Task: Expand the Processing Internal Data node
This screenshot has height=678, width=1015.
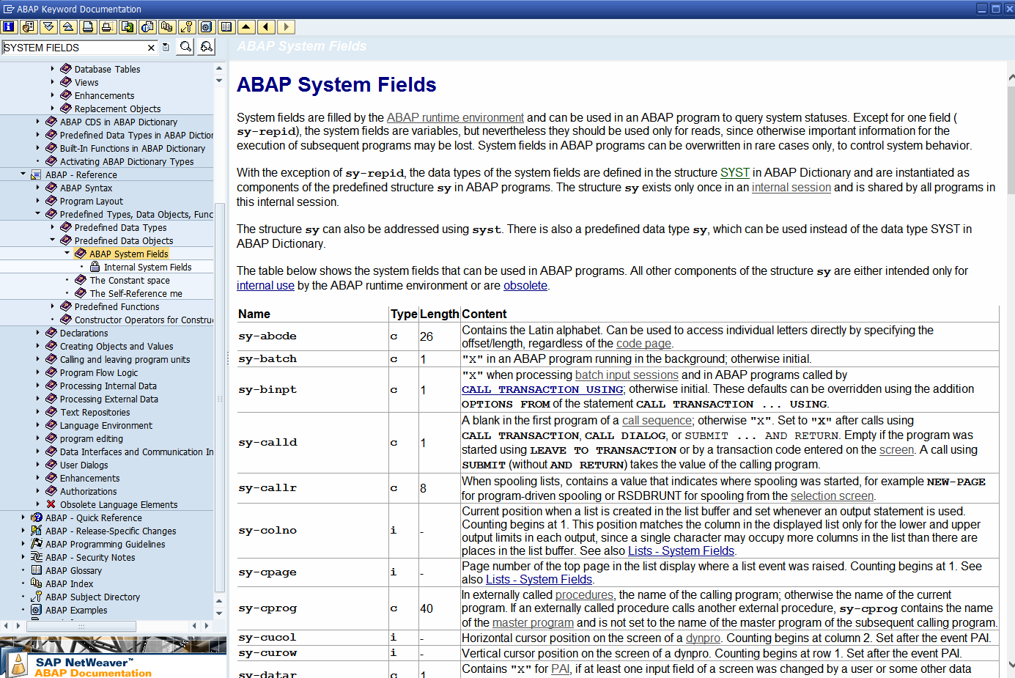Action: point(37,386)
